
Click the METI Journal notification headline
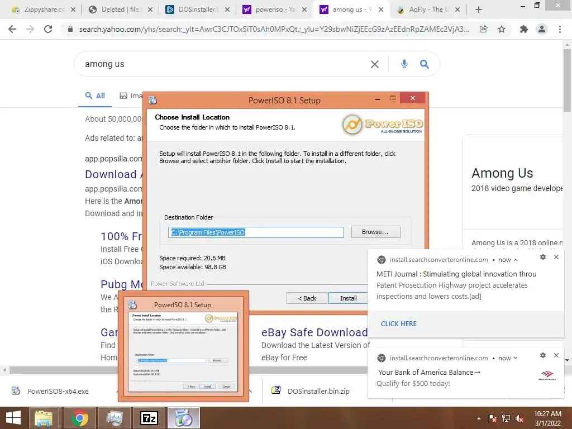(x=456, y=274)
